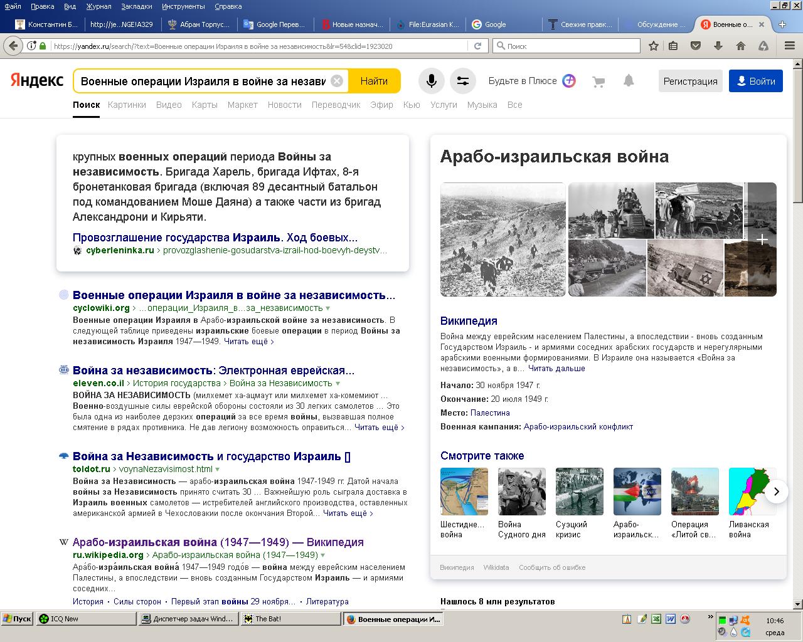The image size is (803, 642).
Task: Show the next items in the Смотрите также carousel
Action: coord(776,492)
